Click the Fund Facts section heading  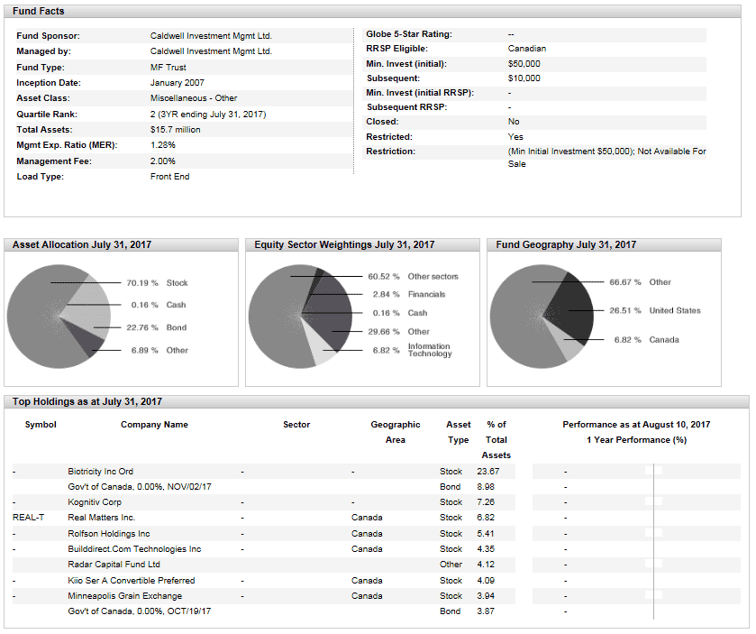(x=38, y=11)
